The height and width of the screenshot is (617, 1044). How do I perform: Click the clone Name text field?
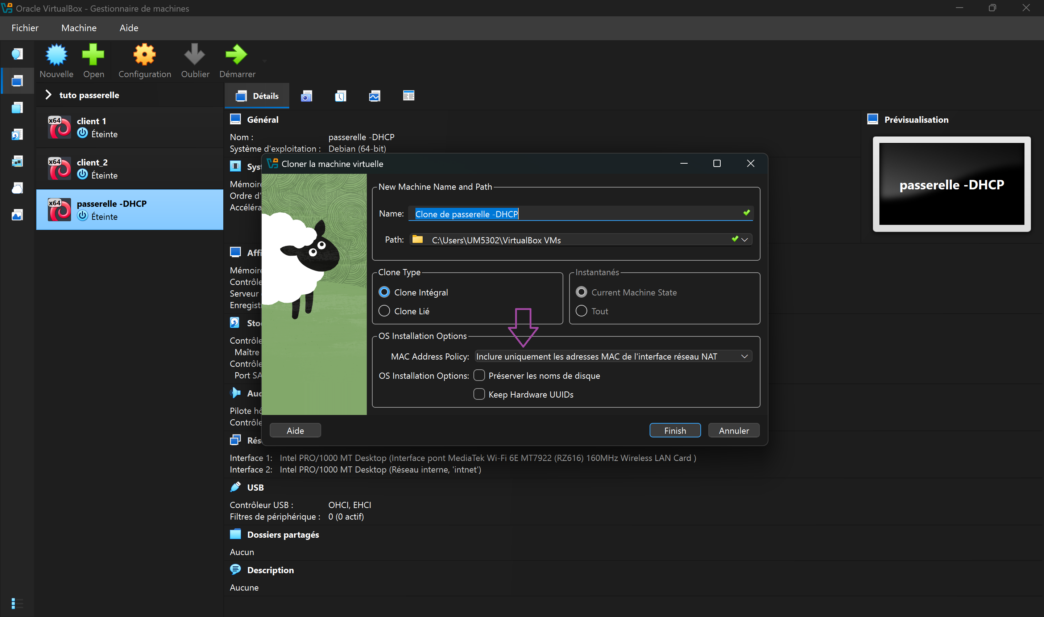click(x=574, y=214)
